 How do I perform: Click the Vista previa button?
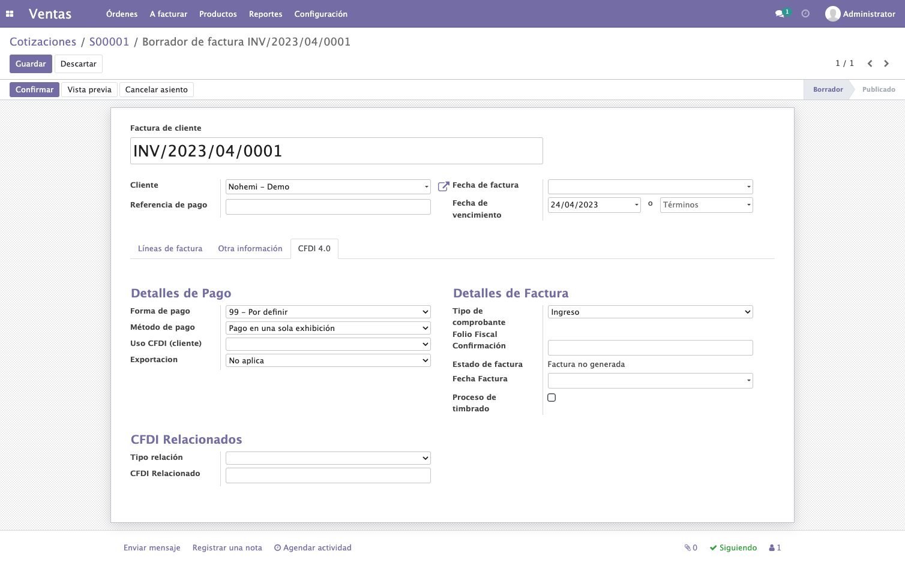(89, 90)
